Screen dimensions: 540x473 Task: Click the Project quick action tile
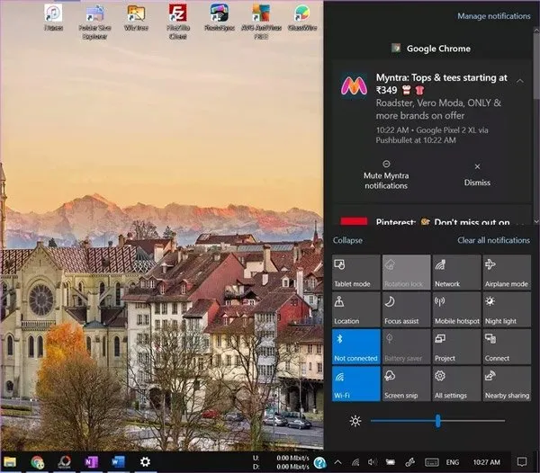pyautogui.click(x=456, y=346)
